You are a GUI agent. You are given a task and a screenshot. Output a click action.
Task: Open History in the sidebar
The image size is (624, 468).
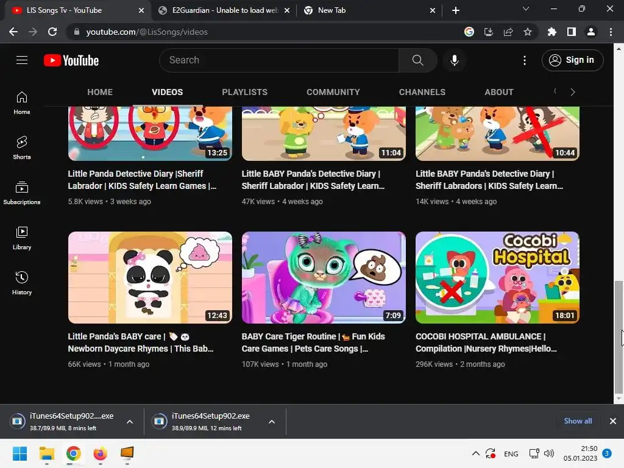pos(22,283)
